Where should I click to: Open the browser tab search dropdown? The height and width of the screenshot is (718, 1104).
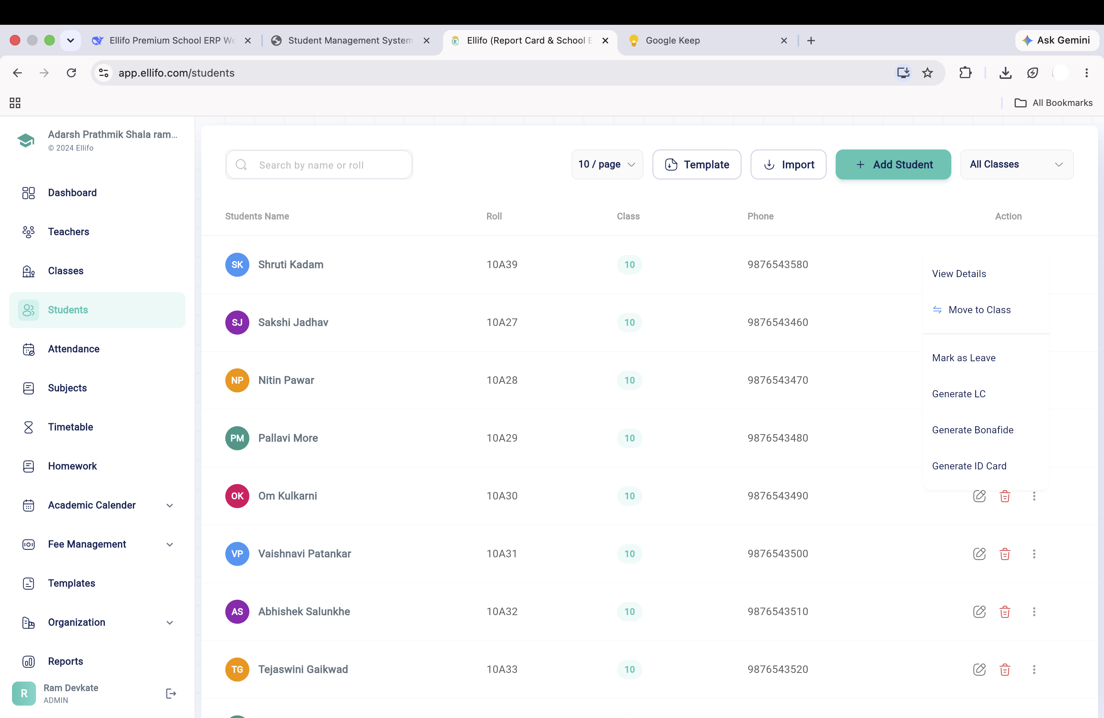click(x=71, y=40)
